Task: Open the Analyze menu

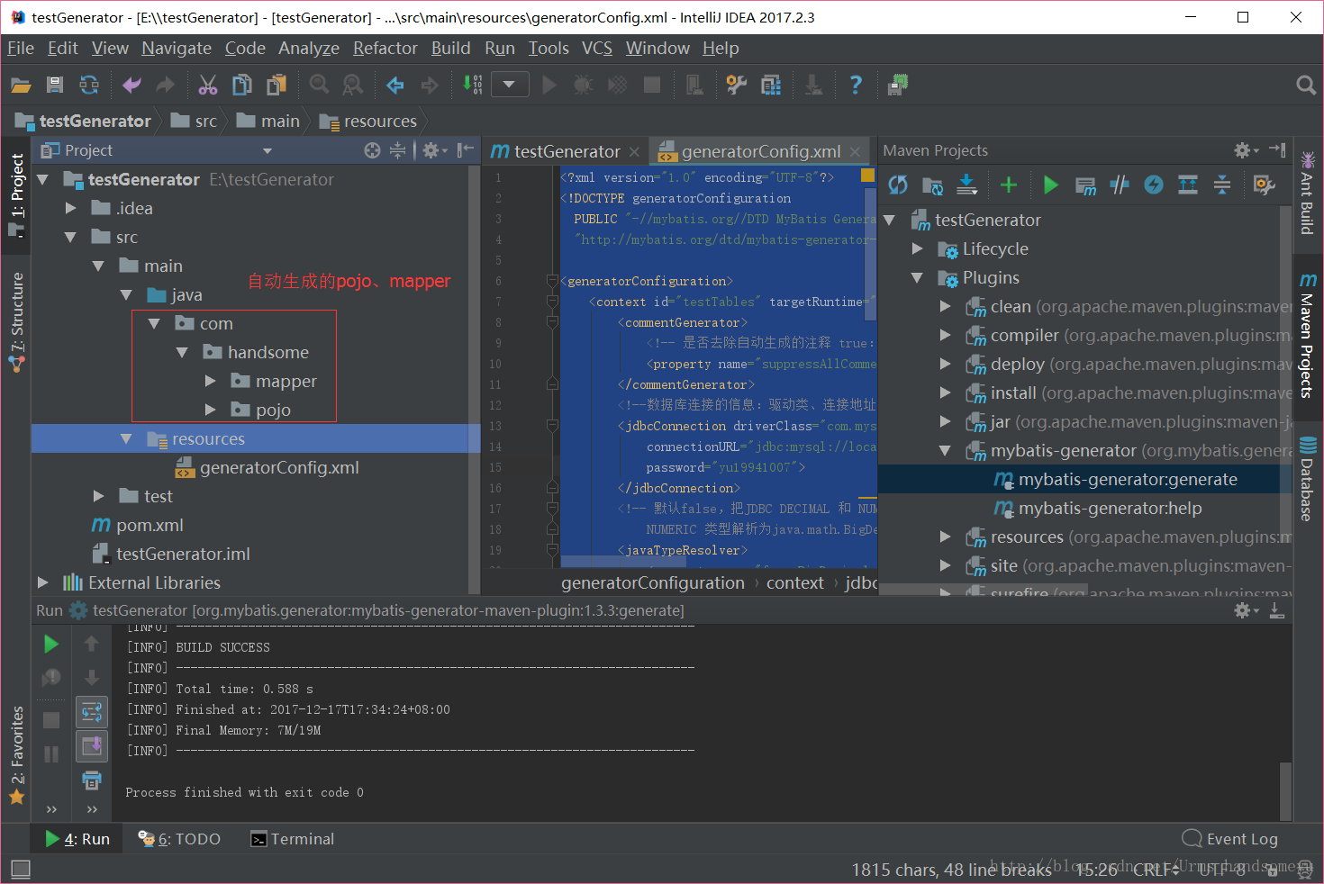Action: (x=309, y=48)
